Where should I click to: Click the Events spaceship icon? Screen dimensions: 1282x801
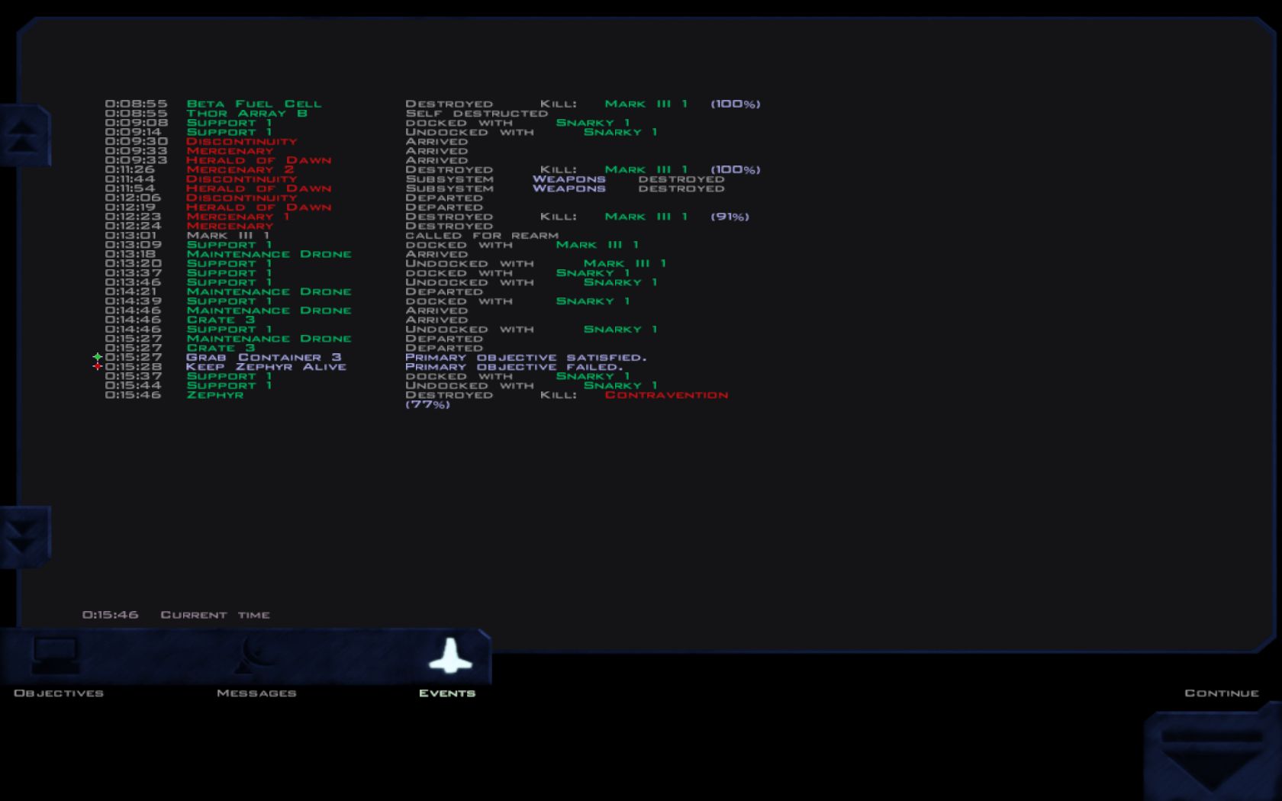[450, 655]
